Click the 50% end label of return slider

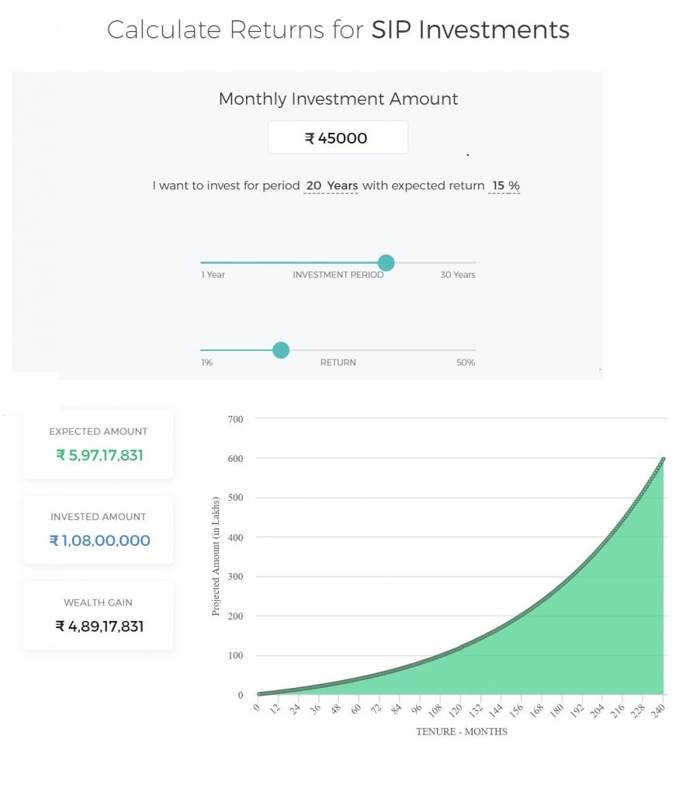466,363
